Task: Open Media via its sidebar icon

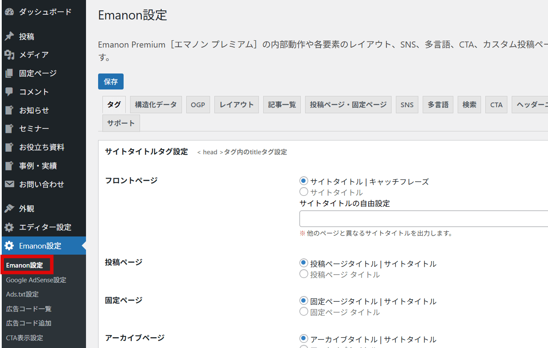Action: click(9, 55)
